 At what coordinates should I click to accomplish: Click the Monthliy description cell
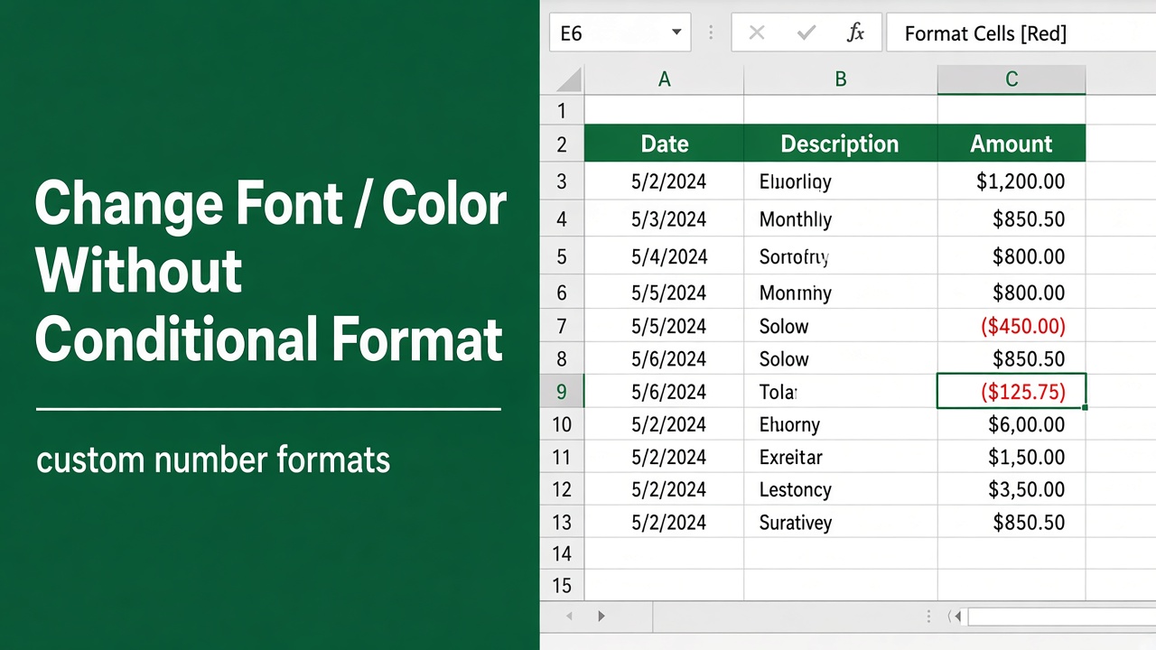pos(841,219)
